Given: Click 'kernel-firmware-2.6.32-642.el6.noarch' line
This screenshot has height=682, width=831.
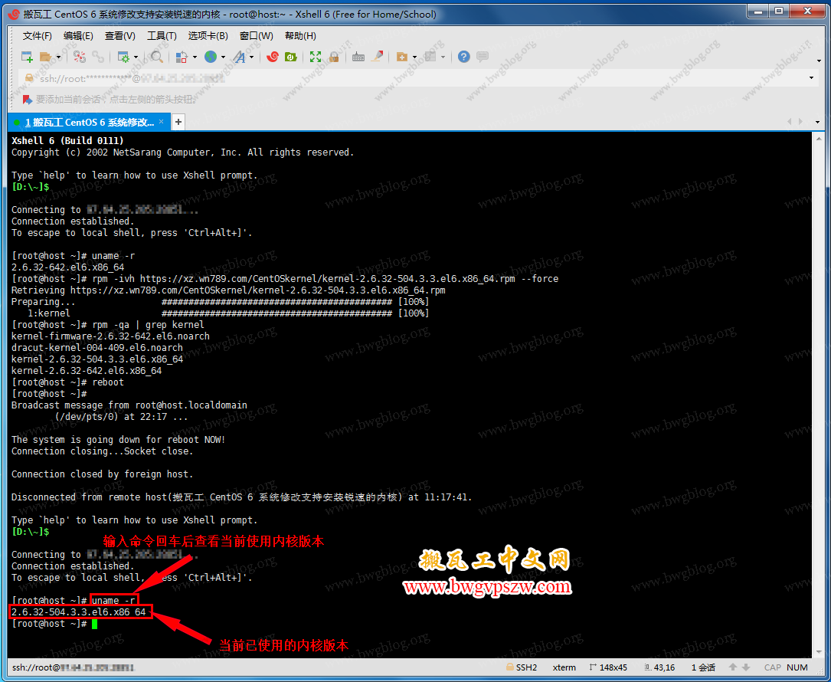Looking at the screenshot, I should point(110,336).
